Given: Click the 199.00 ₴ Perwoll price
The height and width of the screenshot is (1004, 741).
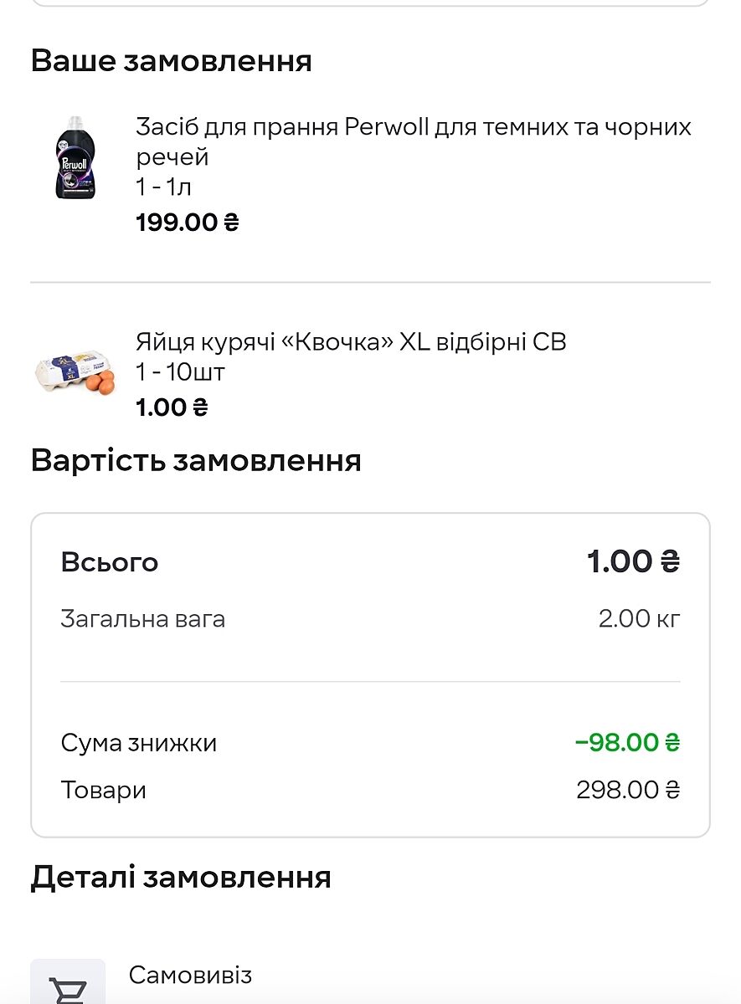Looking at the screenshot, I should click(188, 223).
